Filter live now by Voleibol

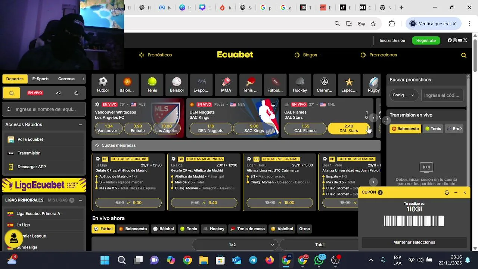click(x=282, y=229)
